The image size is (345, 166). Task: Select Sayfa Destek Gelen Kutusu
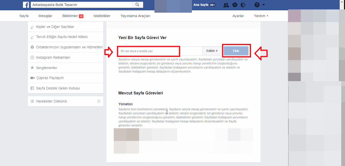point(65,88)
